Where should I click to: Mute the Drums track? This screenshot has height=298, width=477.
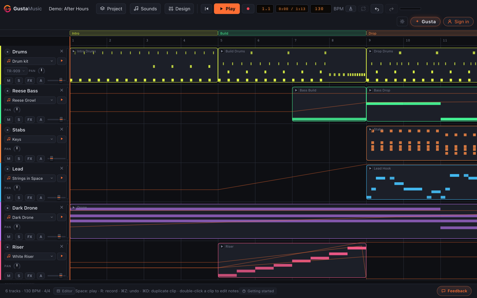click(9, 80)
